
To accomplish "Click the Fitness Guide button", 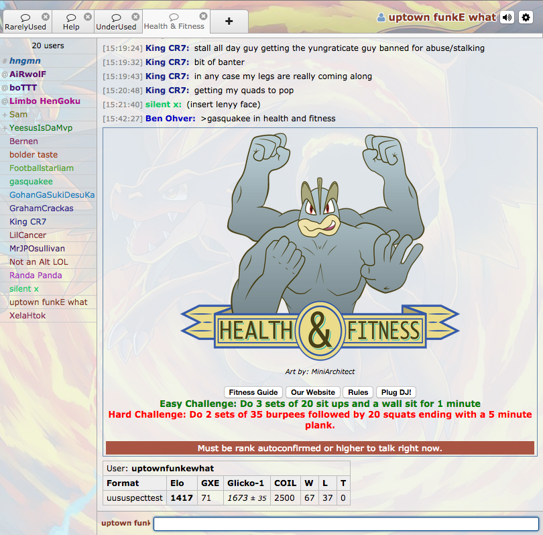I will pyautogui.click(x=253, y=392).
